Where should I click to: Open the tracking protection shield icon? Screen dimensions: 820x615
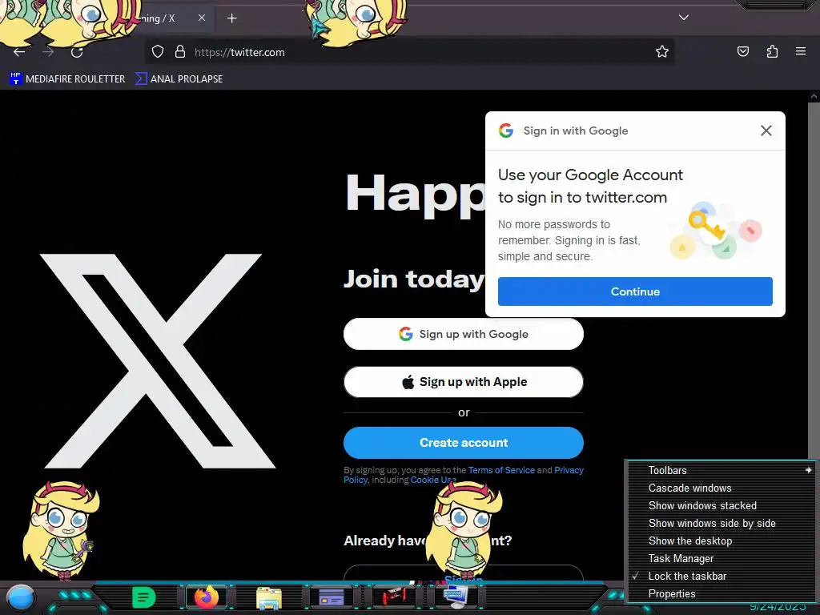point(158,52)
